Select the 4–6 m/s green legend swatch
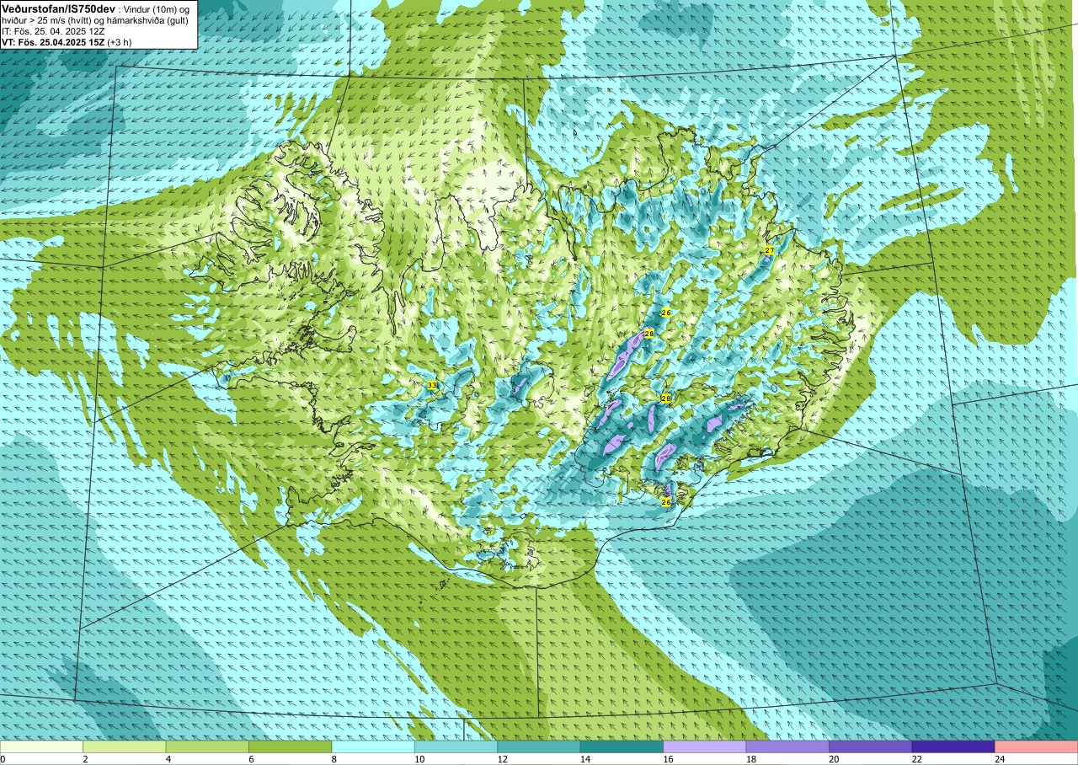This screenshot has width=1078, height=765. (207, 747)
